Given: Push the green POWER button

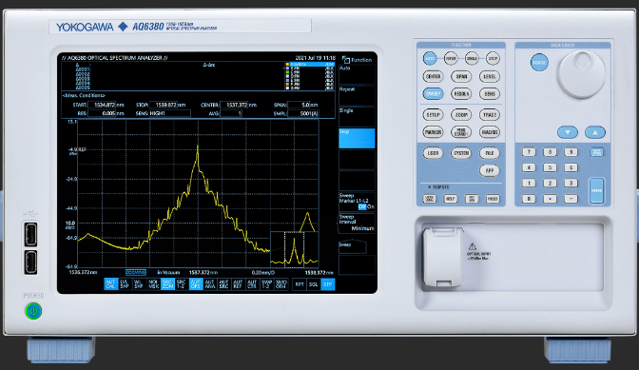Looking at the screenshot, I should 33,311.
